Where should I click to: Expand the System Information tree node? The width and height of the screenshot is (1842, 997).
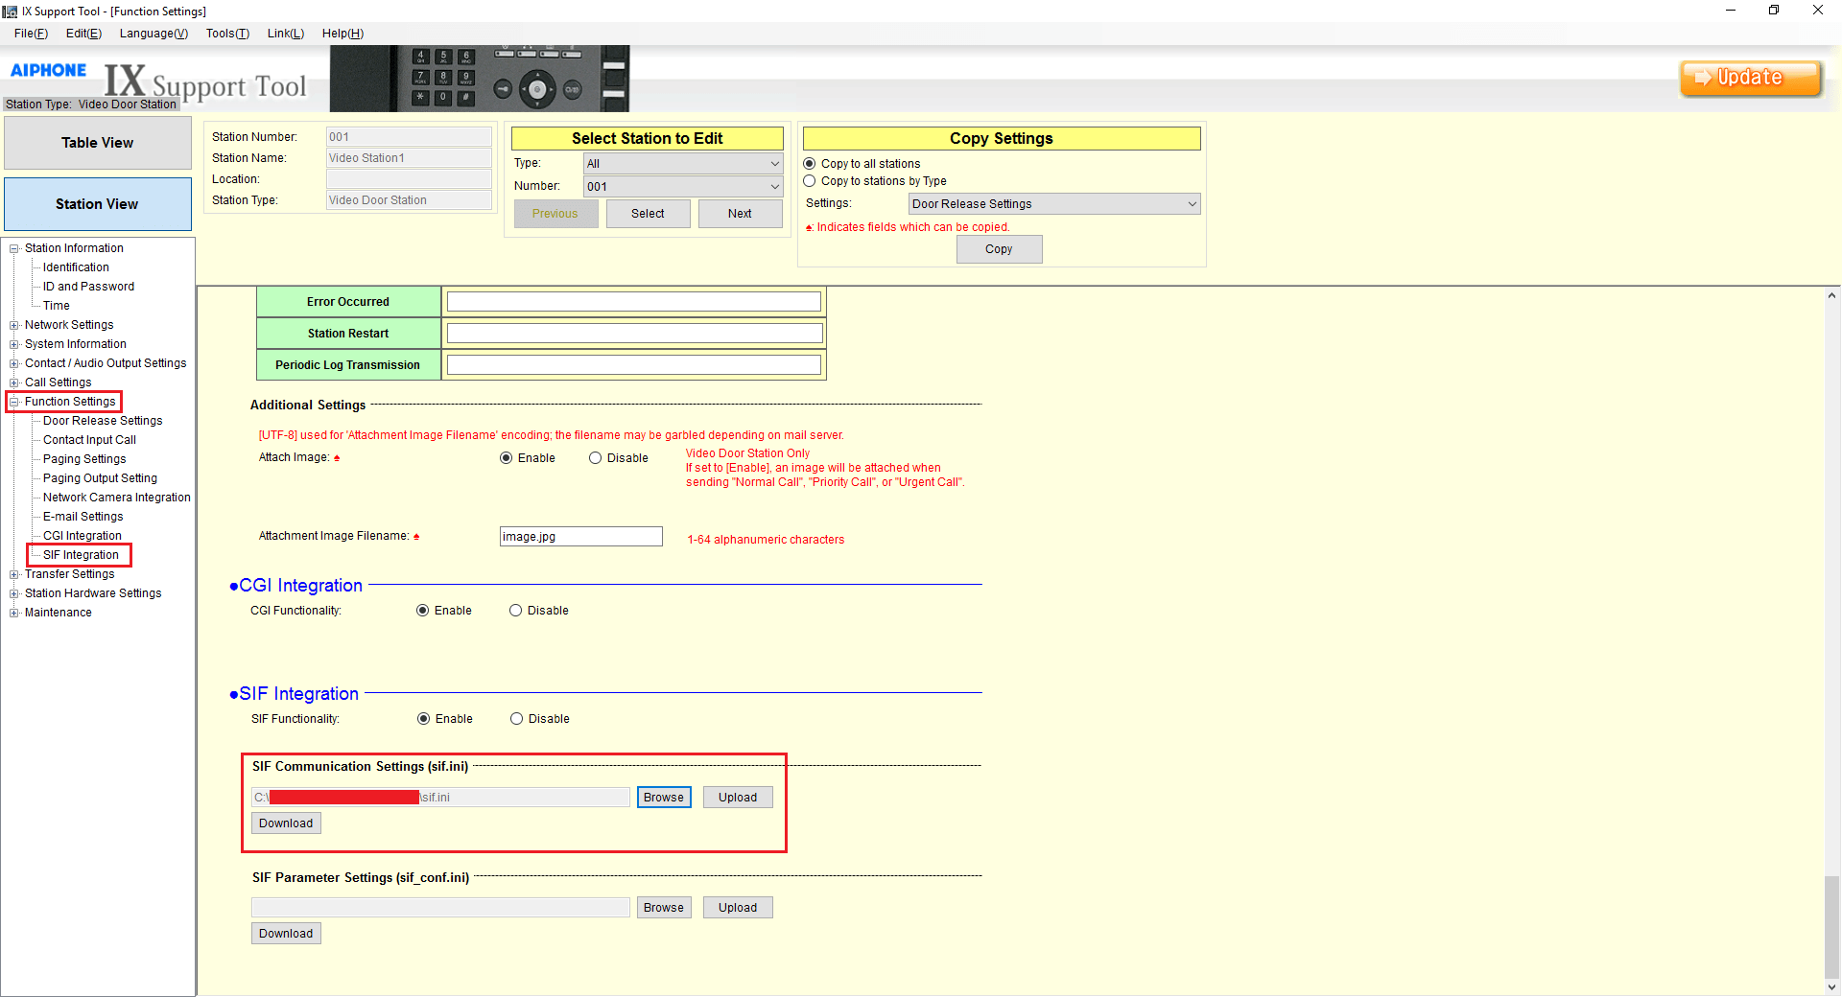(14, 345)
